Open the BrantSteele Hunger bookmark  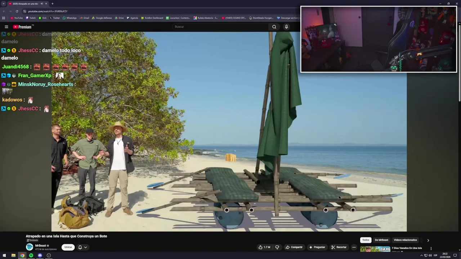(x=261, y=18)
